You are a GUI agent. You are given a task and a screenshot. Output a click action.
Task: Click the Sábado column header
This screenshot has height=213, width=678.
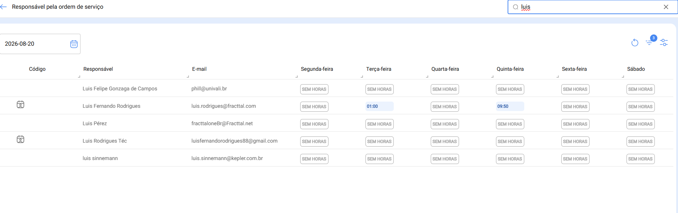click(636, 69)
